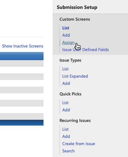Select the Recurring Issues section heading
The height and width of the screenshot is (157, 128).
tap(75, 120)
